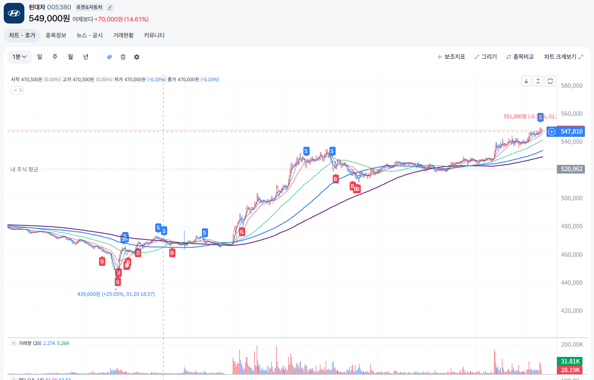The width and height of the screenshot is (594, 380).
Task: Click 차트 크게보기 to enlarge the chart
Action: [563, 57]
